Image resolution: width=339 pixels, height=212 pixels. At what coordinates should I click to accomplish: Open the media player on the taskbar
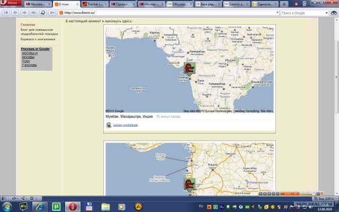pyautogui.click(x=122, y=207)
